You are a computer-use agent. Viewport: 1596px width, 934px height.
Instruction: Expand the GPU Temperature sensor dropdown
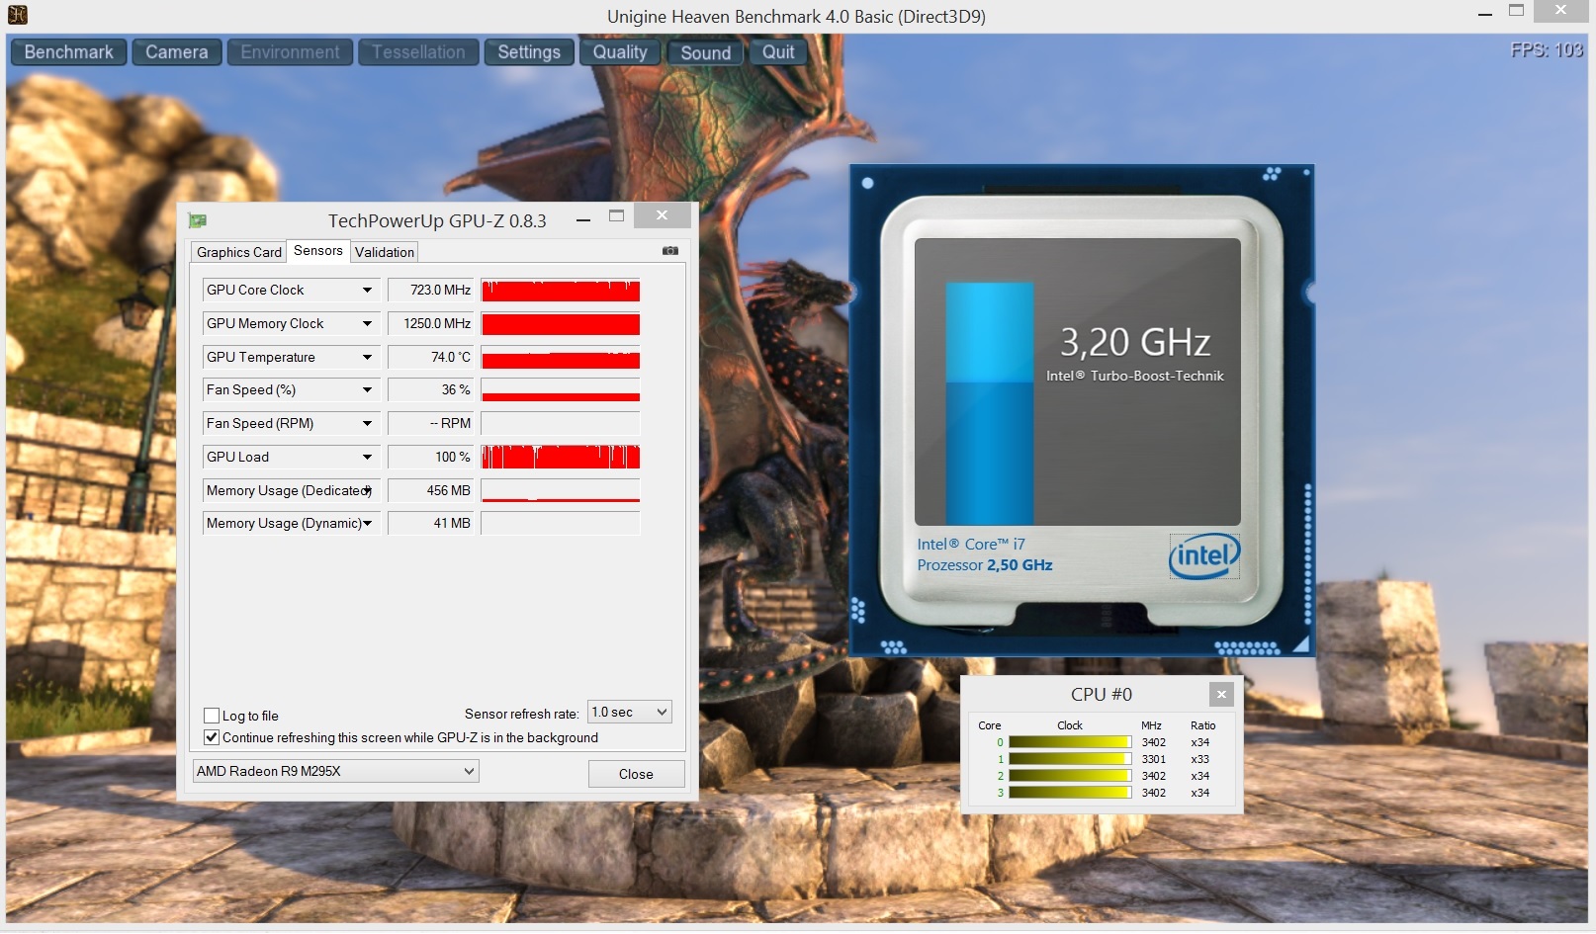tap(367, 357)
